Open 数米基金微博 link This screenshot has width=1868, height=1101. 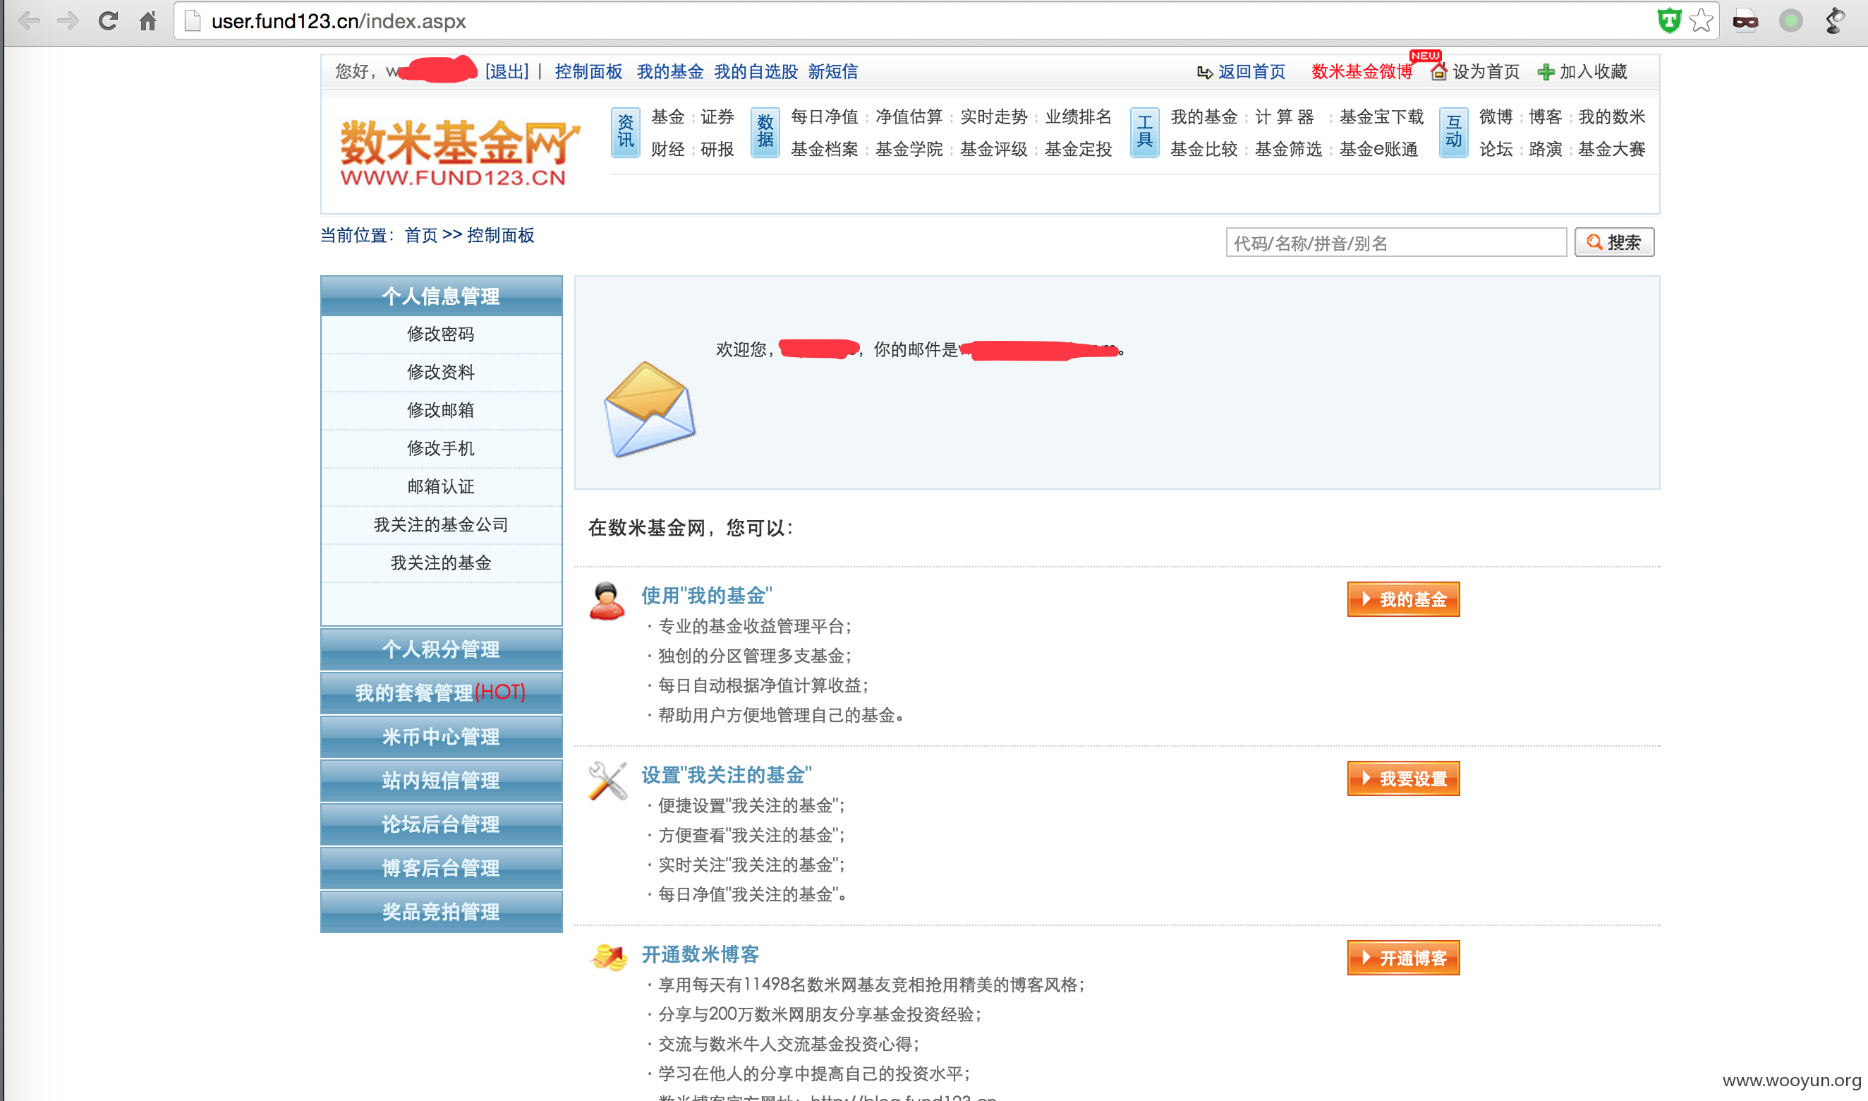tap(1361, 72)
